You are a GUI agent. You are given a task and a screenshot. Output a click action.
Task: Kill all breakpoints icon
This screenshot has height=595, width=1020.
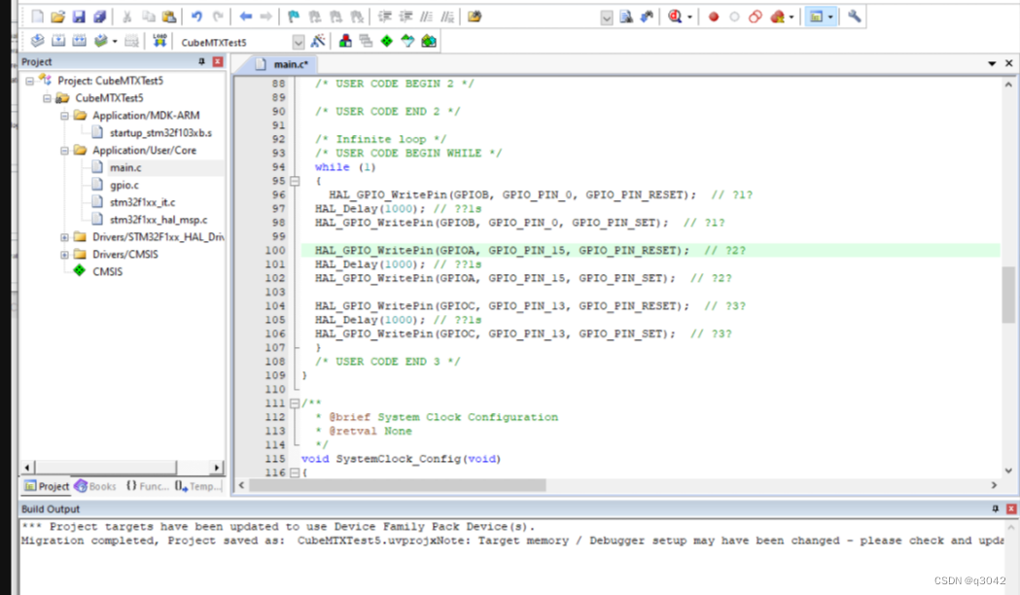(x=777, y=17)
